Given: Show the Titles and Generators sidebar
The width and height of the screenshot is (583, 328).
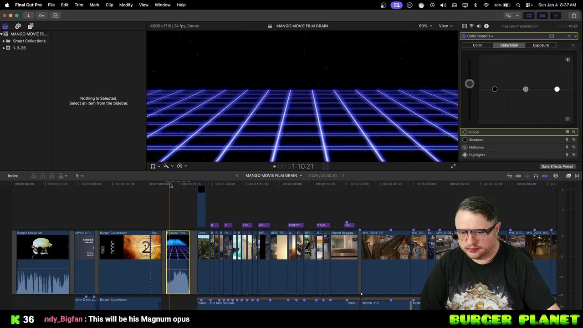Looking at the screenshot, I should [31, 26].
